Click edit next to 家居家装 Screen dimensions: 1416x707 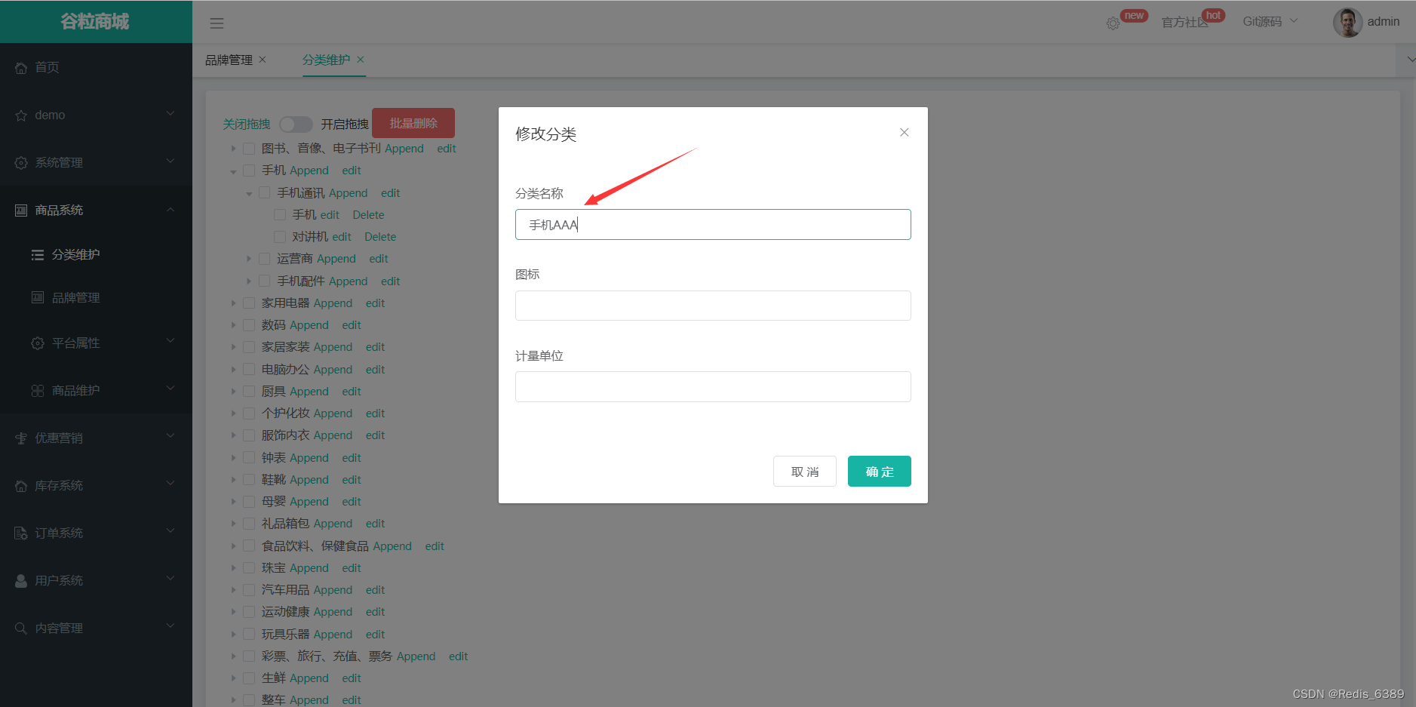376,347
